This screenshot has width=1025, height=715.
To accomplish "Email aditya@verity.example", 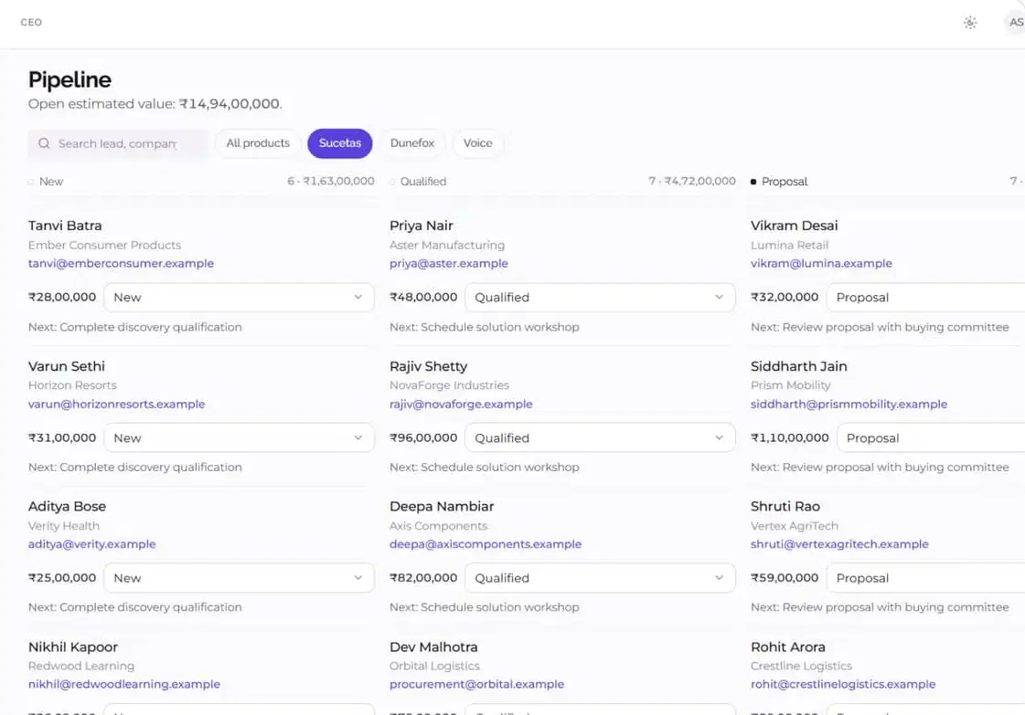I will point(92,544).
